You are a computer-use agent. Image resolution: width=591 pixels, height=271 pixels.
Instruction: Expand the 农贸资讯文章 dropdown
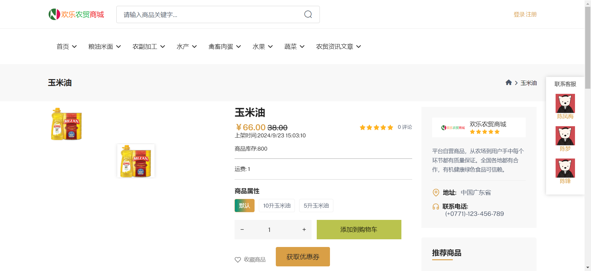339,47
